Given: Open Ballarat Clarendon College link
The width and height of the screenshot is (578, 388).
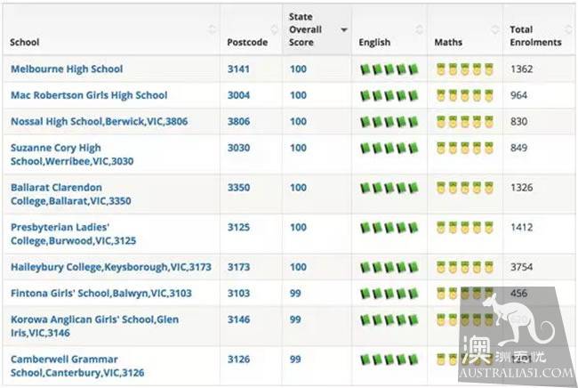Looking at the screenshot, I should [x=71, y=194].
